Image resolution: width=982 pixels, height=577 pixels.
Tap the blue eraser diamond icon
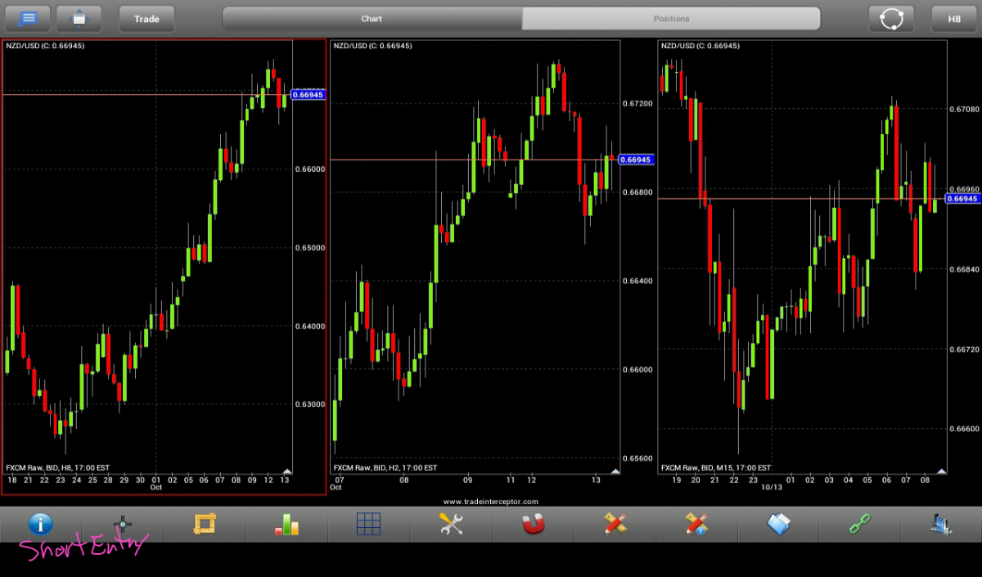[x=778, y=524]
